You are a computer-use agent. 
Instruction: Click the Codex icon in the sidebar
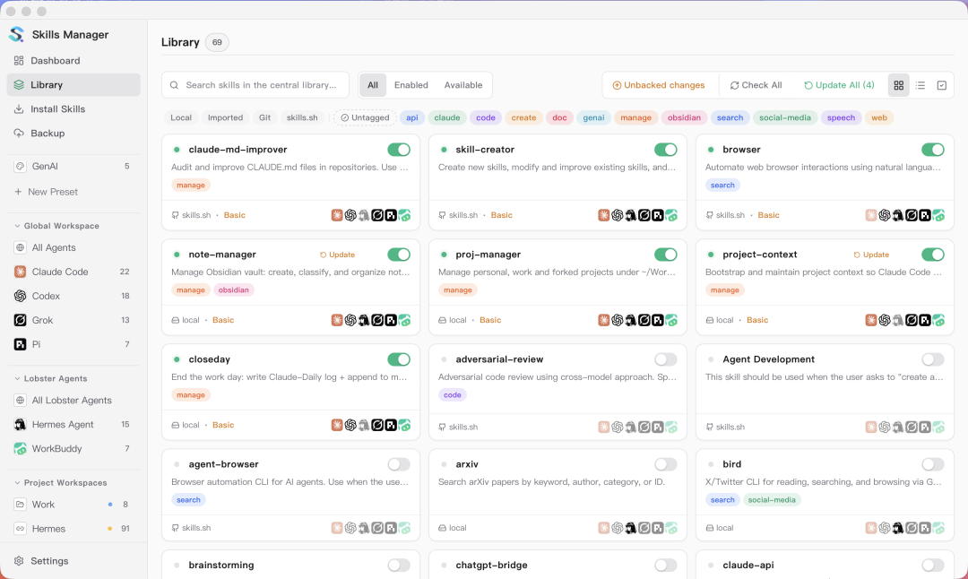tap(20, 296)
